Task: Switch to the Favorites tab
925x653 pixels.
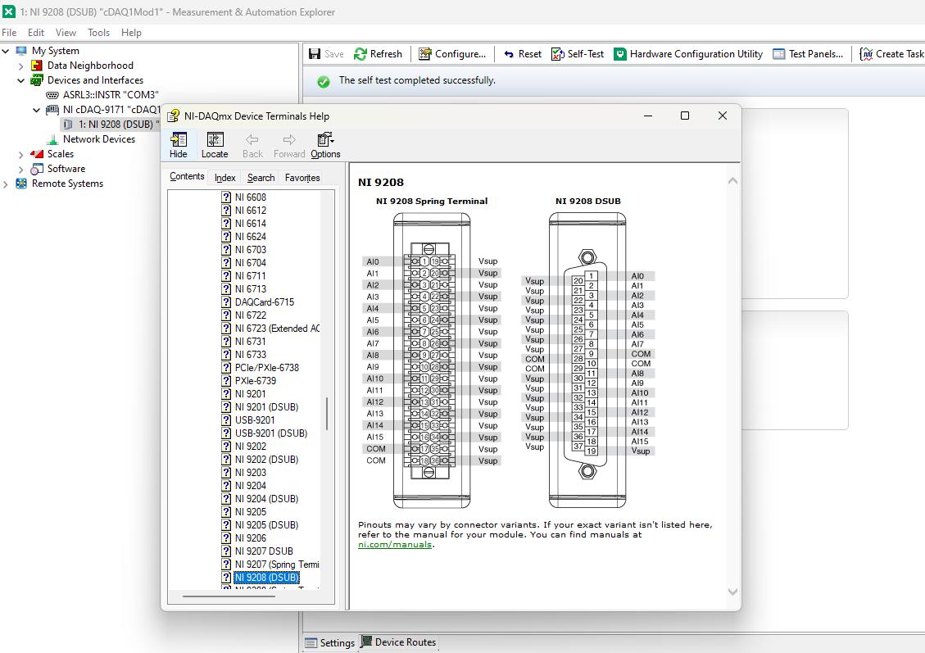Action: point(302,178)
